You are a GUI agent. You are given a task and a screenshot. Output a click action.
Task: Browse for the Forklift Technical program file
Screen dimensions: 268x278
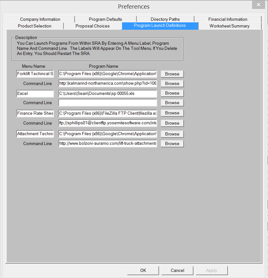(x=172, y=74)
